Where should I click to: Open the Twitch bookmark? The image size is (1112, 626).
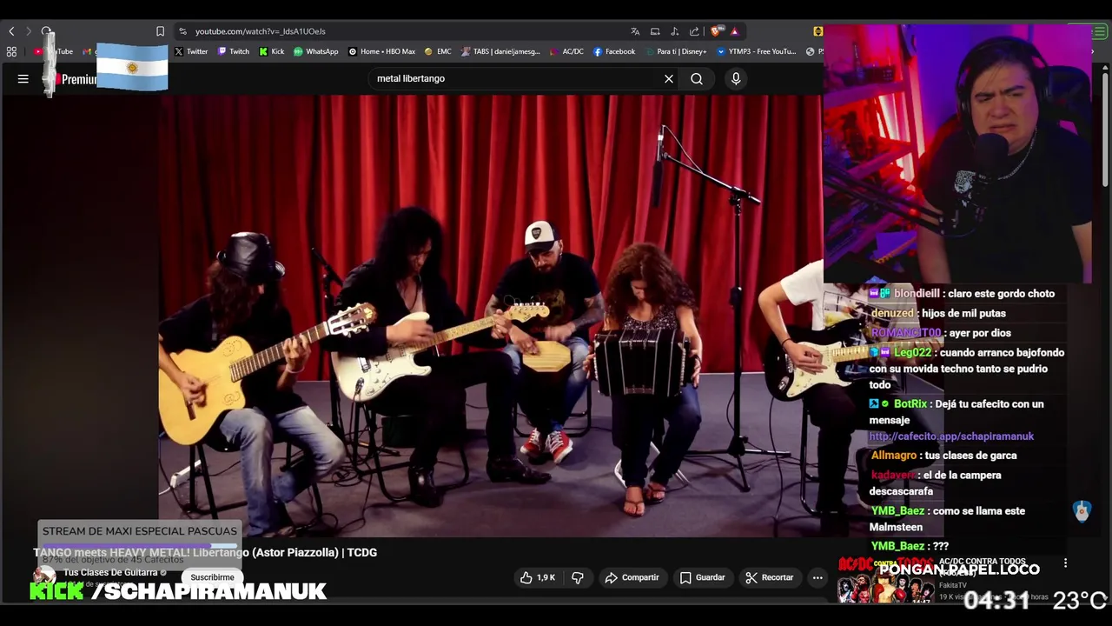(x=234, y=51)
